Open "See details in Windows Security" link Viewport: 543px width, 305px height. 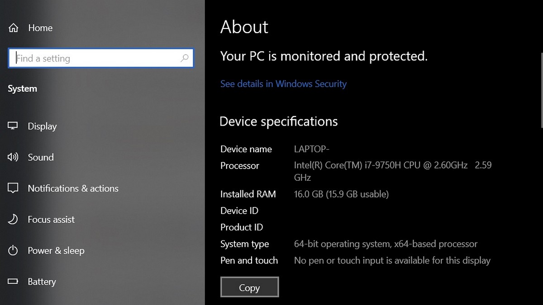click(x=283, y=84)
